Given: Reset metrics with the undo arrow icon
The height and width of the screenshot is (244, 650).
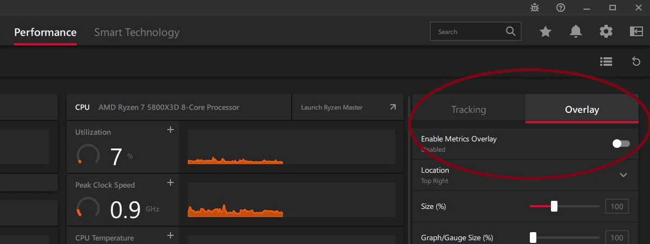Looking at the screenshot, I should pos(636,62).
